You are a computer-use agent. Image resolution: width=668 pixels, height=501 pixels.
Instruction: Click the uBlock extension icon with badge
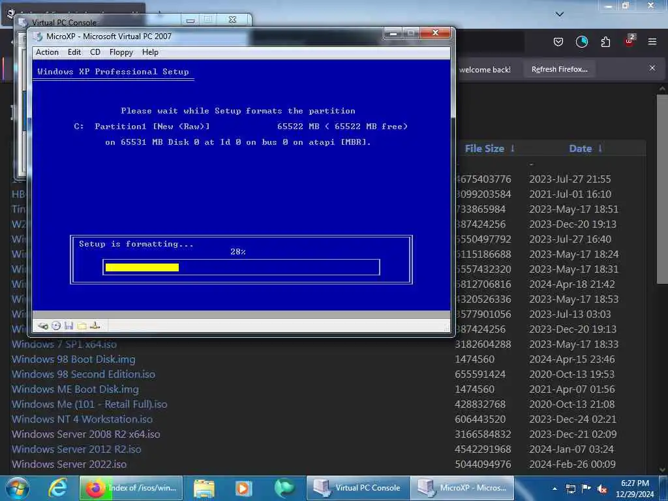[x=630, y=41]
